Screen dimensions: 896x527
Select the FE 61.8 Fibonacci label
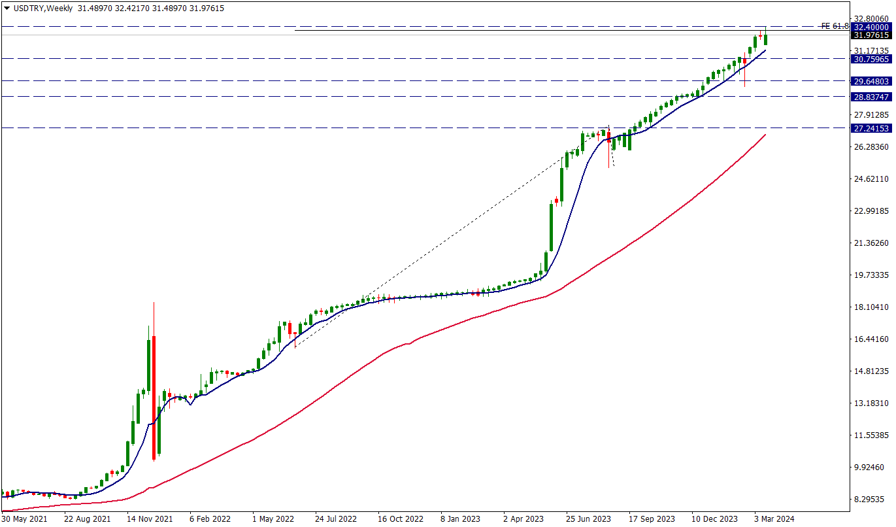[835, 26]
